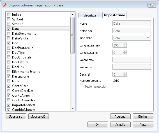Open the Tipo dato dropdown
The height and width of the screenshot is (133, 159).
[132, 38]
